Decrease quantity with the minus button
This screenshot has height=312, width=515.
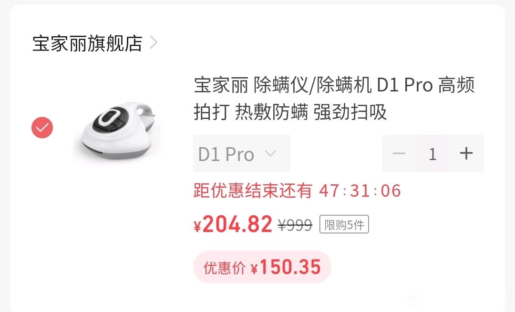coord(399,153)
